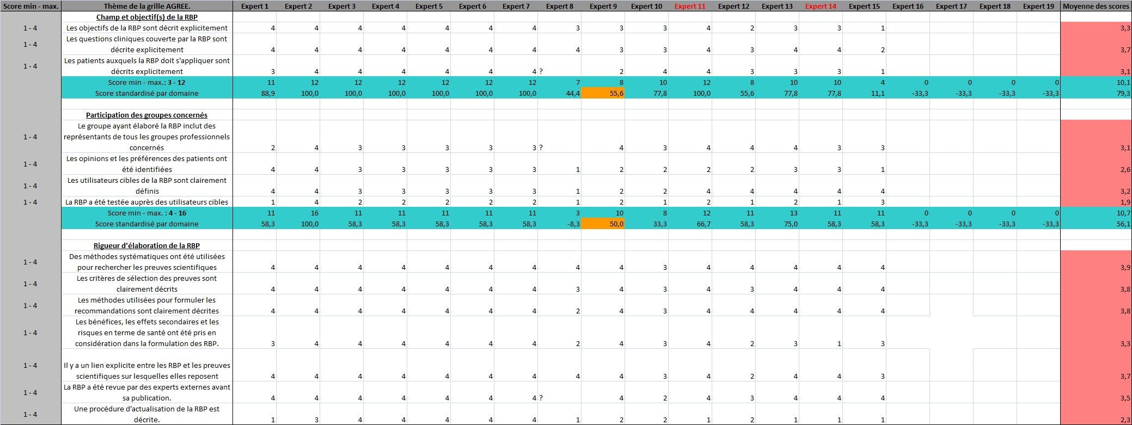Viewport: 1132px width, 425px height.
Task: Click the 'Moyenne des scores' header
Action: coord(1096,6)
